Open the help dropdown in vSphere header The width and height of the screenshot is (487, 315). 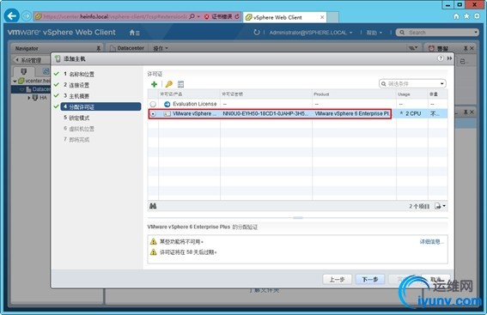[x=374, y=33]
